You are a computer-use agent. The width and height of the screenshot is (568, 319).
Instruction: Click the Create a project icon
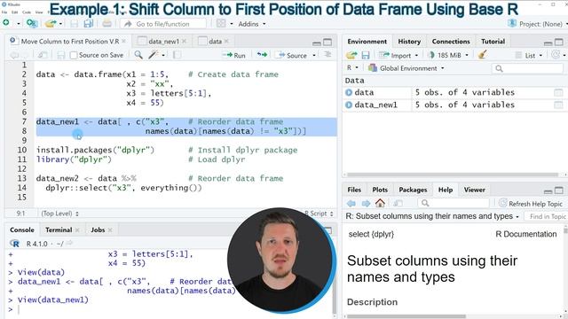(x=32, y=24)
